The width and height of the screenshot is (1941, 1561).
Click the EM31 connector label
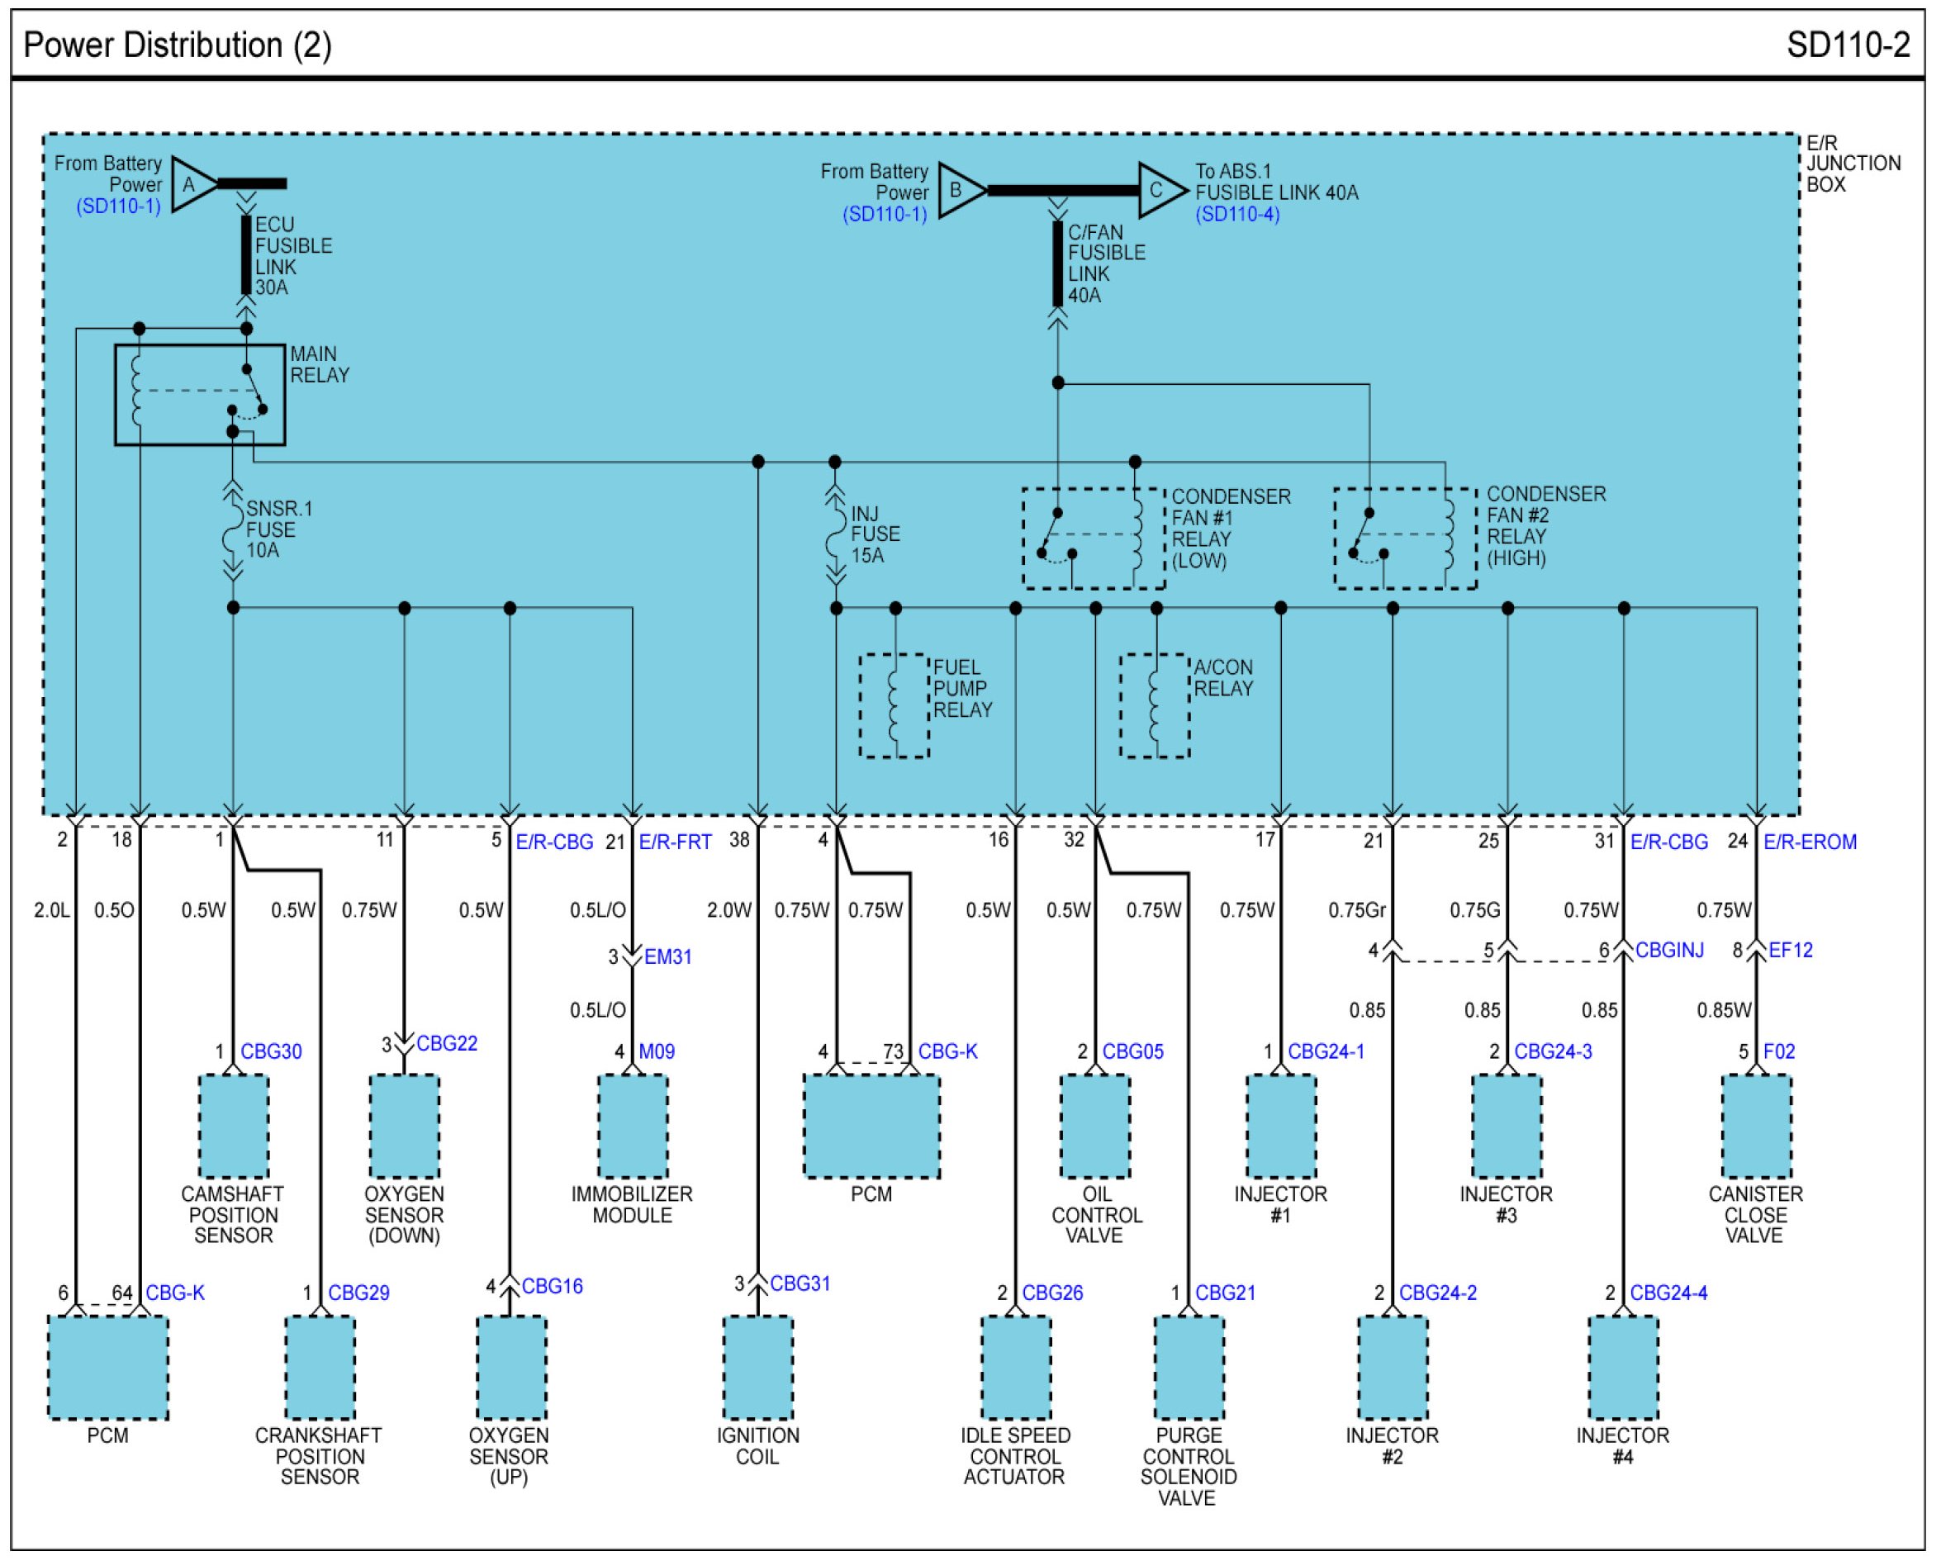point(668,957)
